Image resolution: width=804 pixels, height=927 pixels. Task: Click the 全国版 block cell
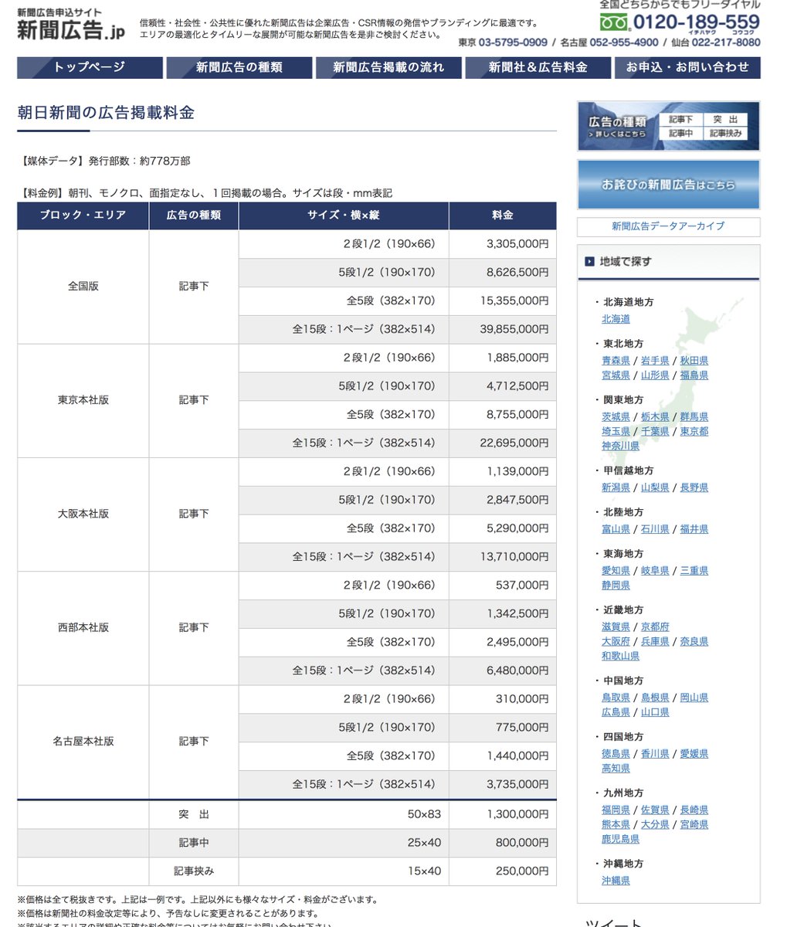(x=83, y=287)
